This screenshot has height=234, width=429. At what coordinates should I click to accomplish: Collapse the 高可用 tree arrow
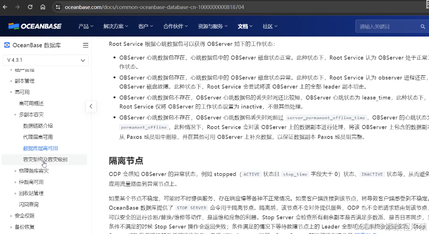tap(11, 92)
